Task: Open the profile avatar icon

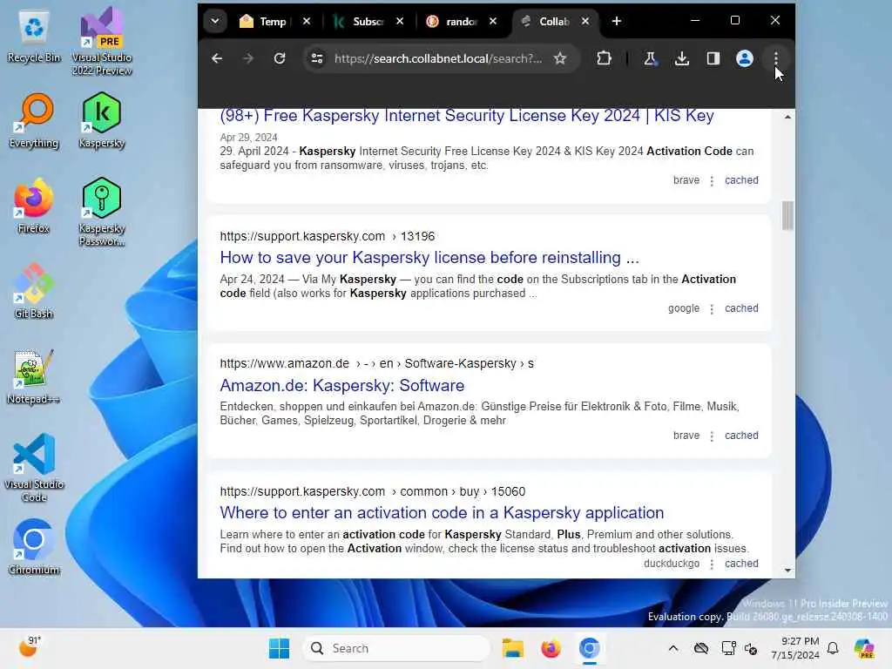Action: tap(744, 58)
